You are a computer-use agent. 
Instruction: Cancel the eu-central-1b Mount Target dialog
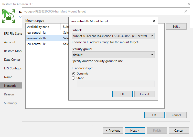coord(145,94)
